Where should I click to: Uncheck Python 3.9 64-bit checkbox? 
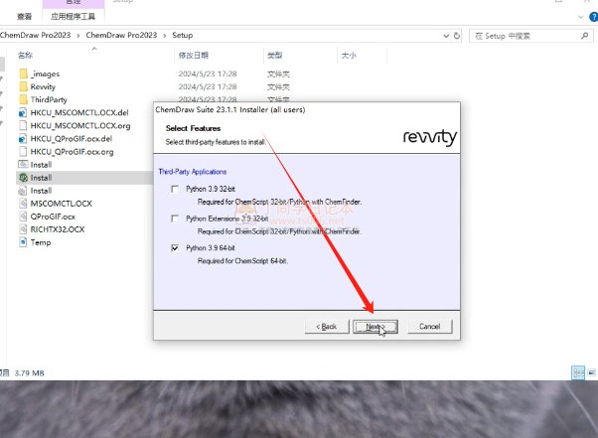tap(175, 247)
